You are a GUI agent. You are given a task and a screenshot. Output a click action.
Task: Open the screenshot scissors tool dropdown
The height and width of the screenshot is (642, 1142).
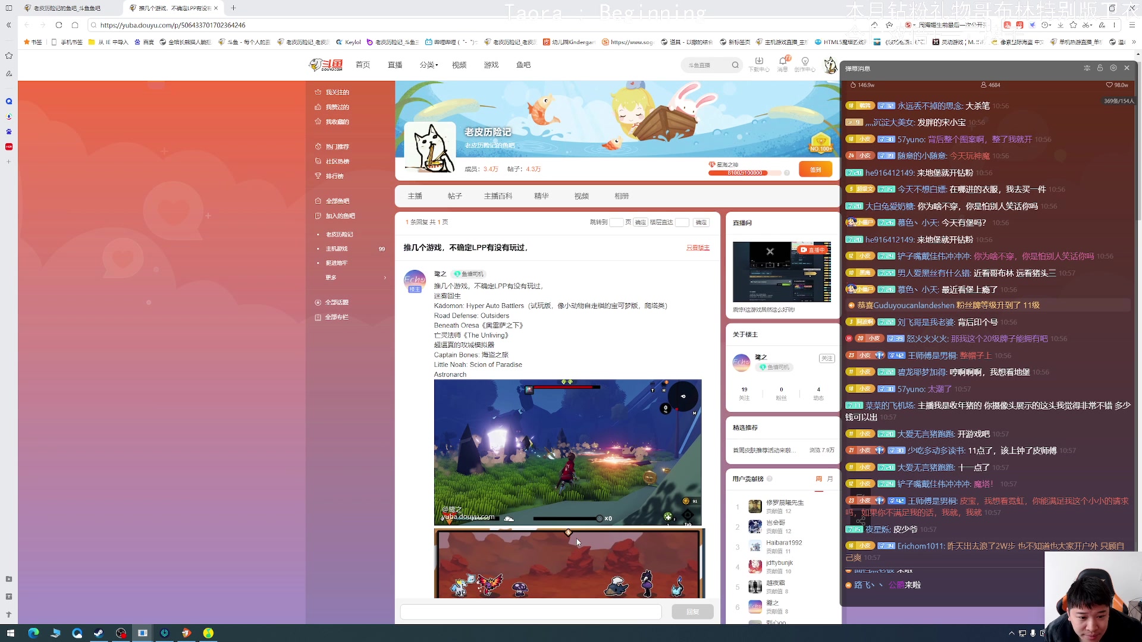1088,25
